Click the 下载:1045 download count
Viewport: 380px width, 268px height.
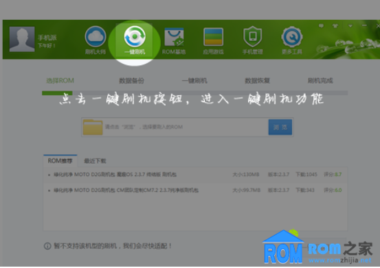click(306, 175)
